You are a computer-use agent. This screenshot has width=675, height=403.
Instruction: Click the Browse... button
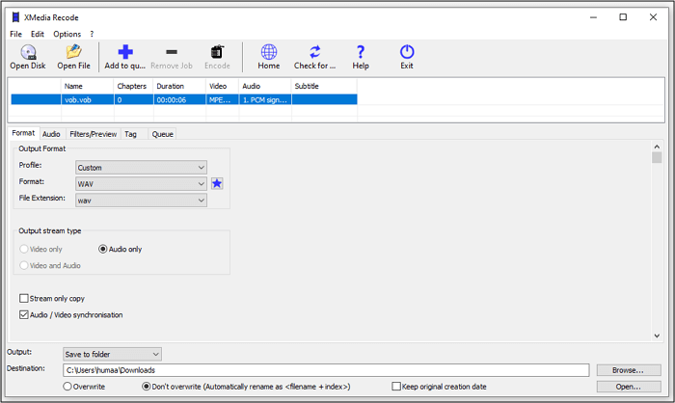[x=628, y=370]
